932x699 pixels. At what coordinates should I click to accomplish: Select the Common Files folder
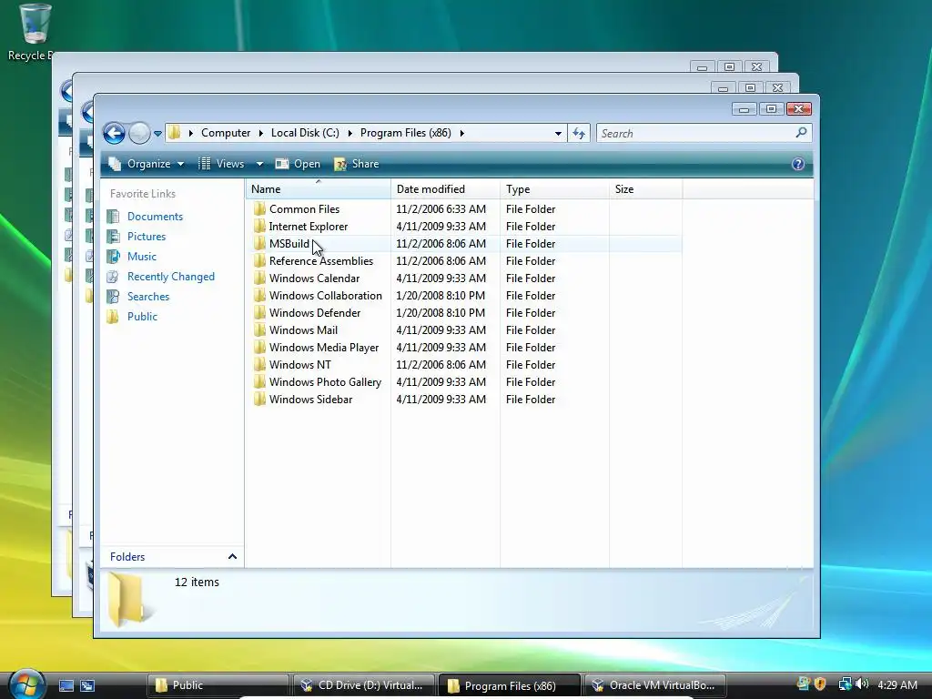(304, 209)
